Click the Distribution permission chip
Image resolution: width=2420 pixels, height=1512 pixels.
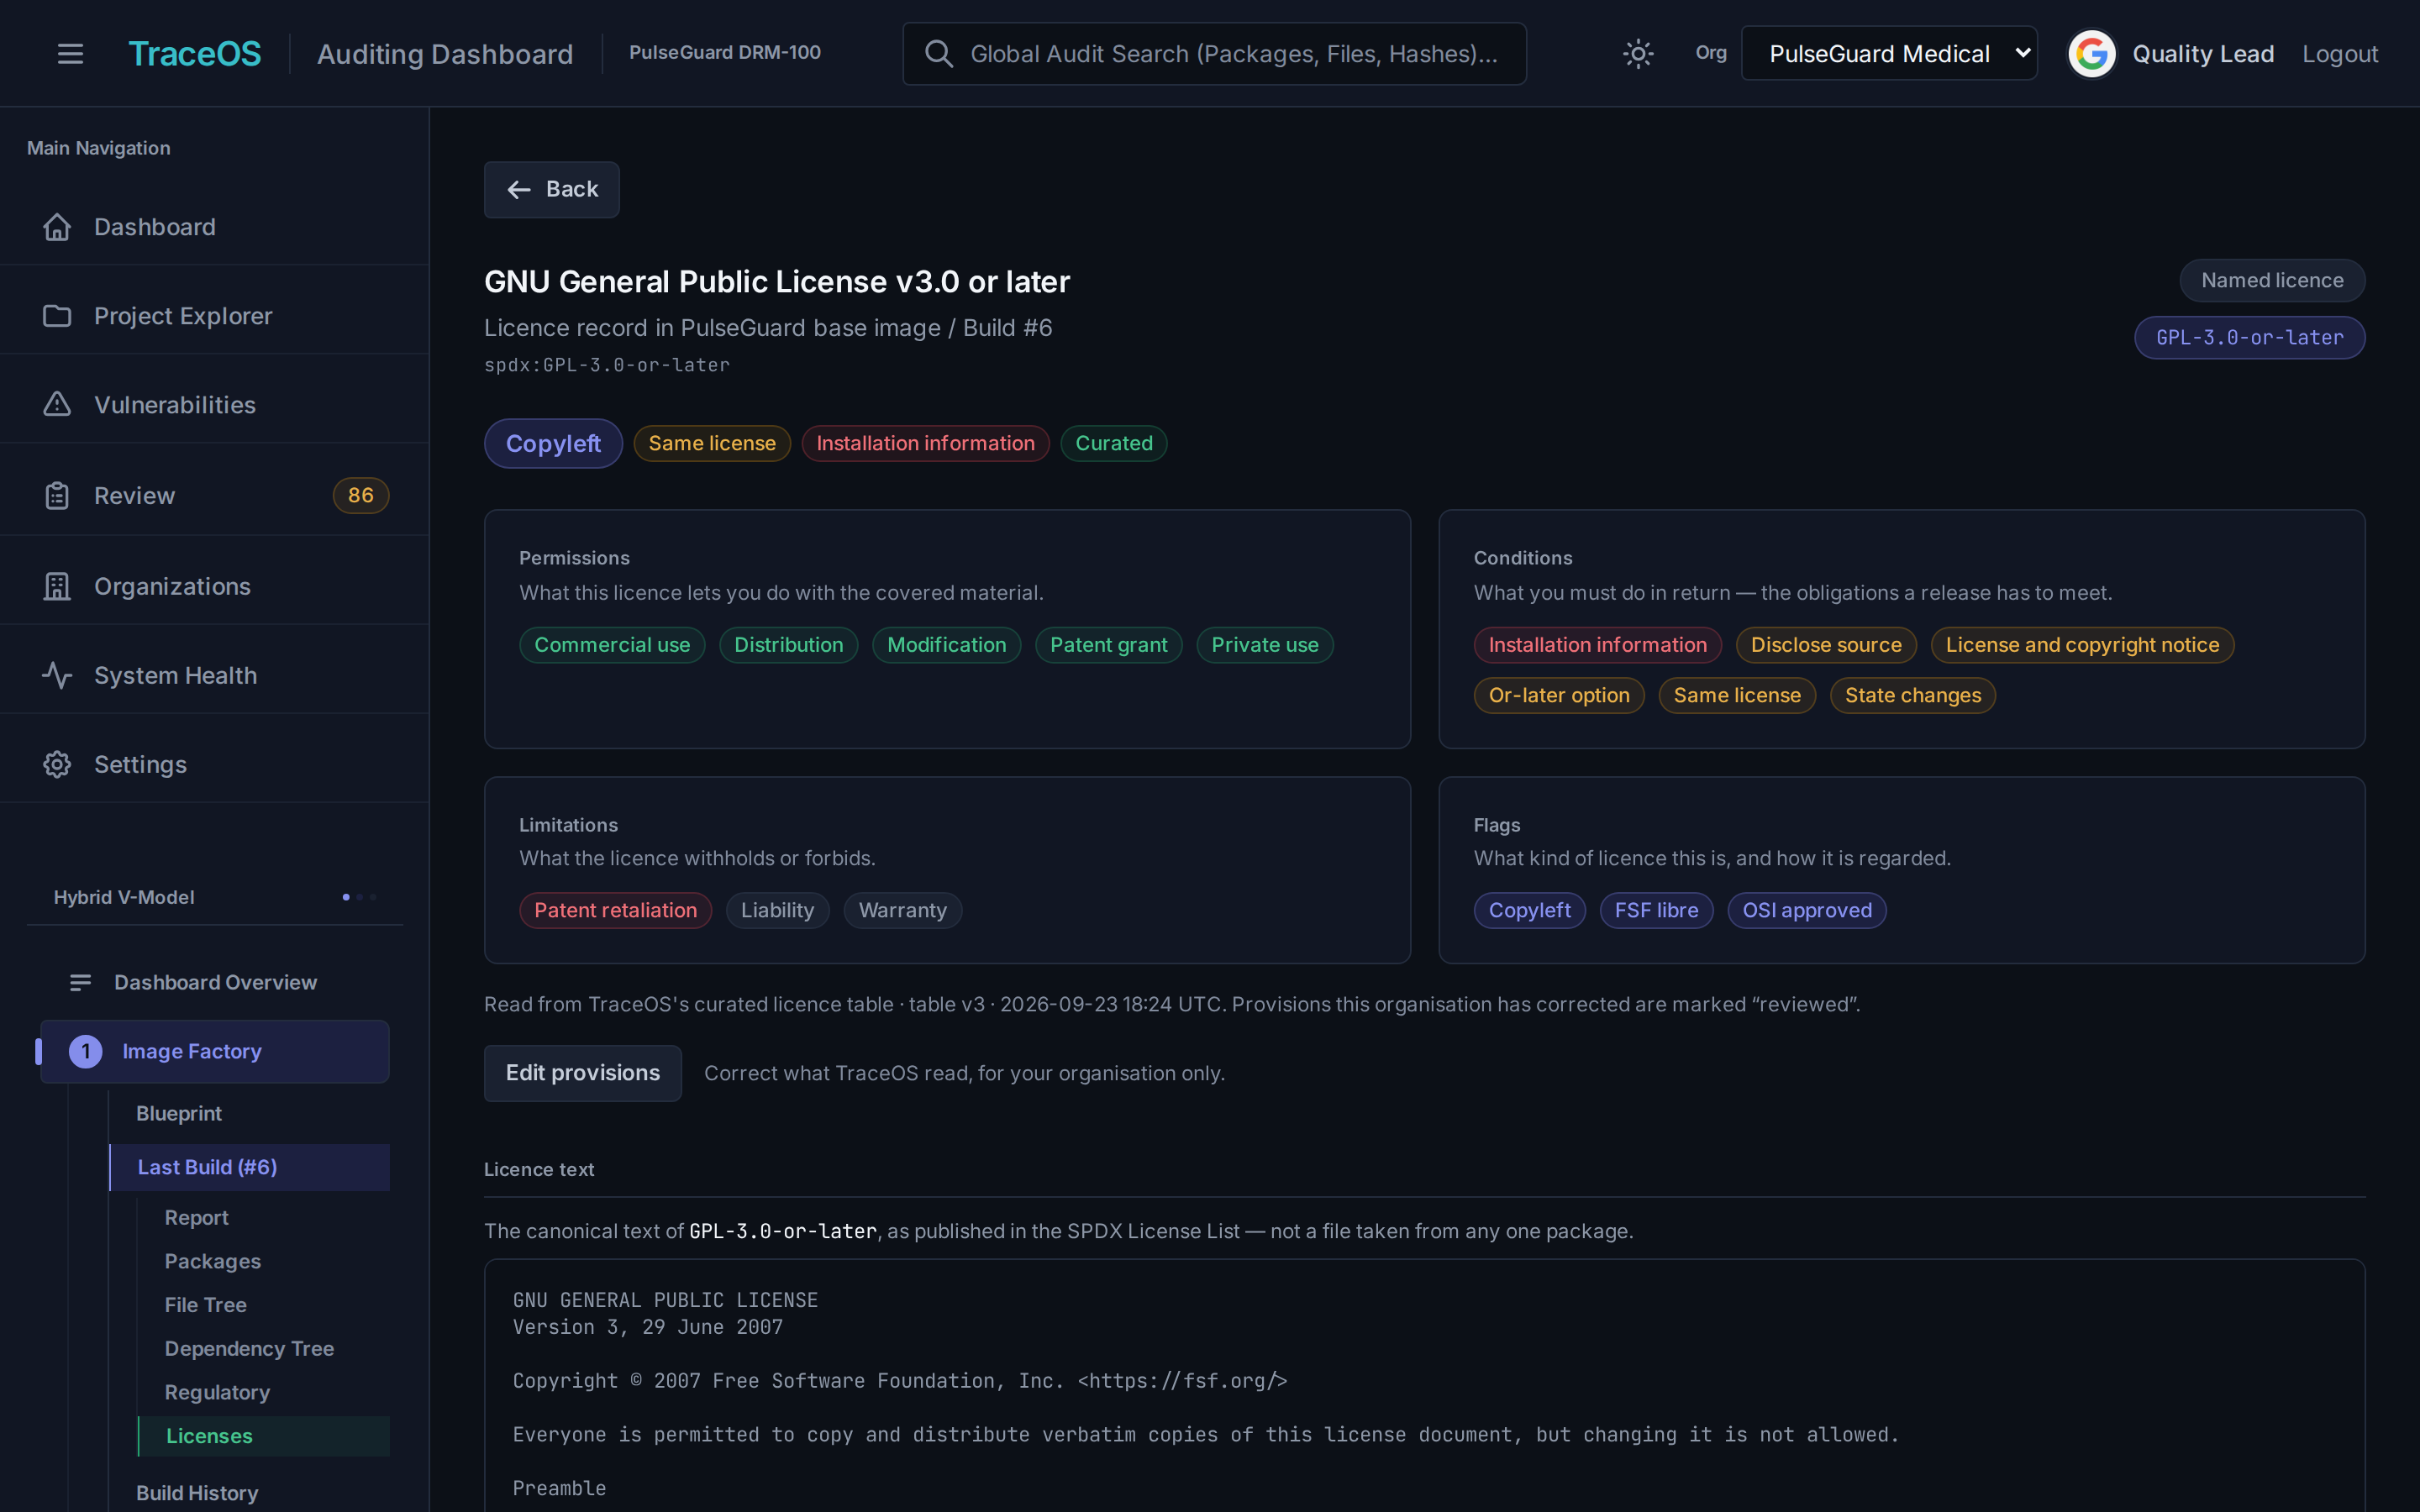pyautogui.click(x=788, y=645)
